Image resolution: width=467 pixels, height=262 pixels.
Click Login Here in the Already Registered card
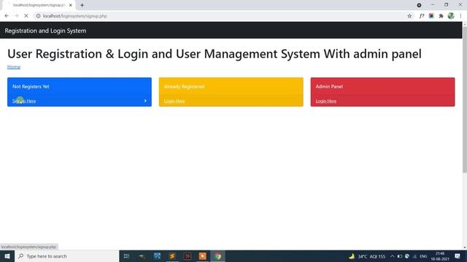[x=174, y=101]
